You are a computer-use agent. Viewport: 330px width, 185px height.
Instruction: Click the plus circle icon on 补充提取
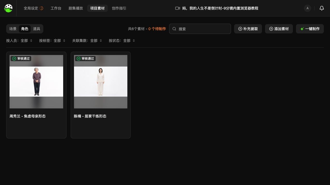(x=240, y=29)
